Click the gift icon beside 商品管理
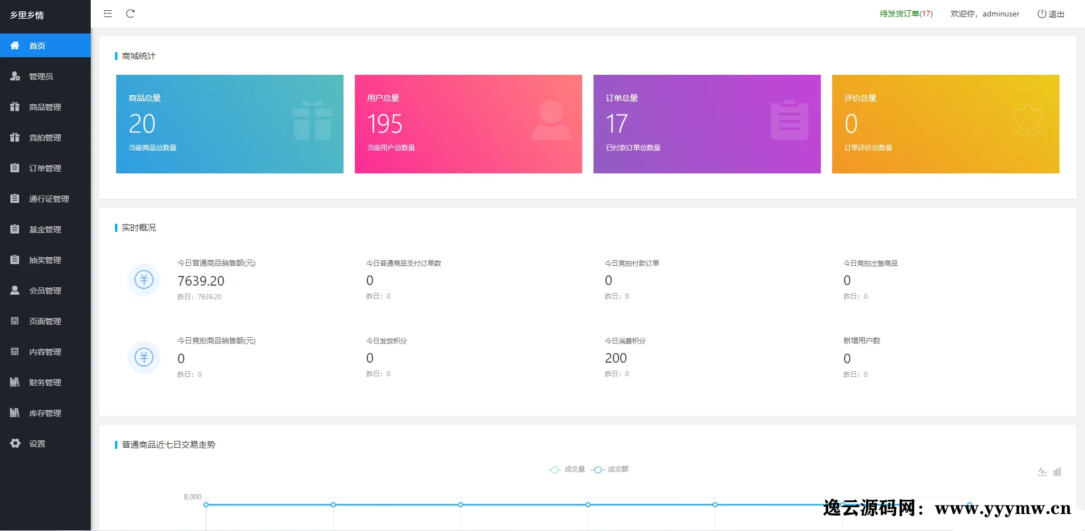This screenshot has height=531, width=1085. pyautogui.click(x=15, y=107)
